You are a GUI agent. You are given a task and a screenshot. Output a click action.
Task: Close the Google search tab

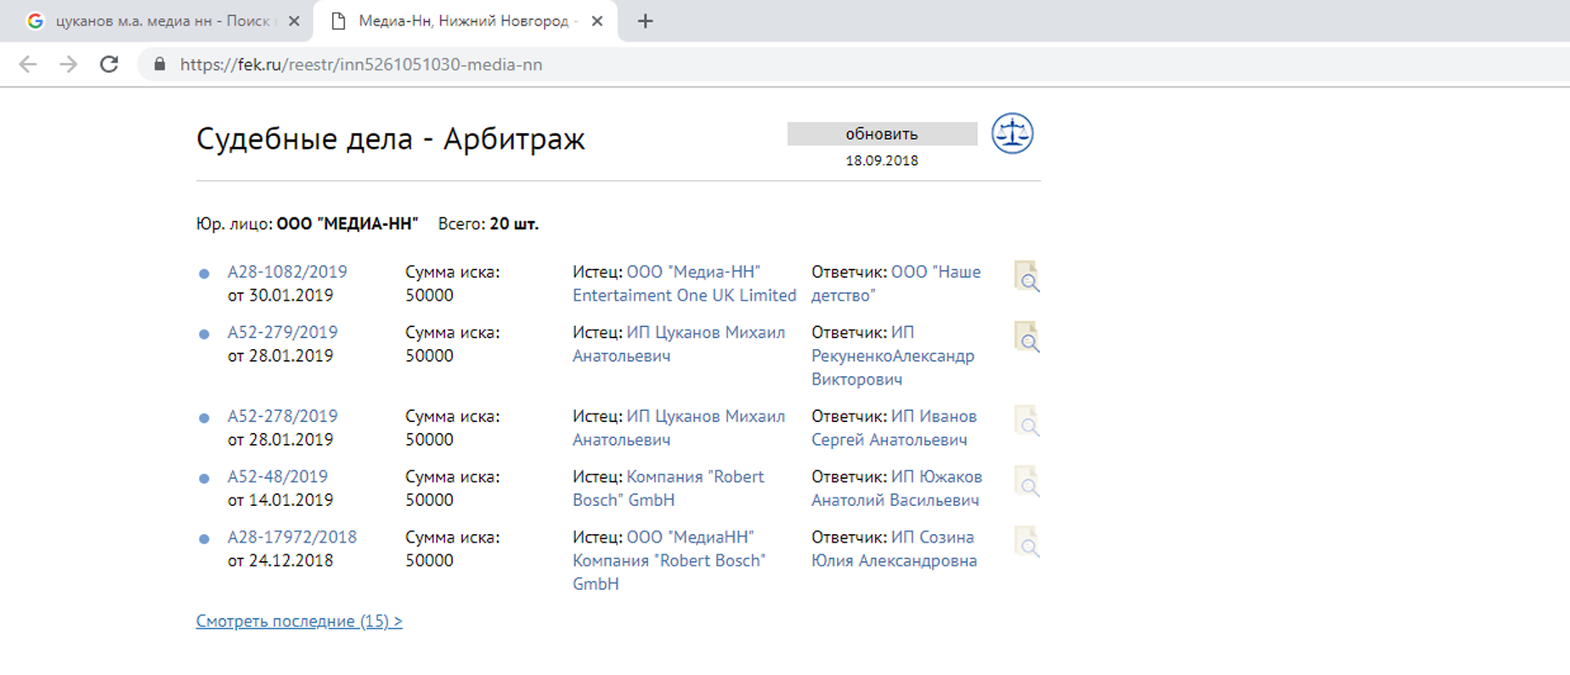[294, 21]
